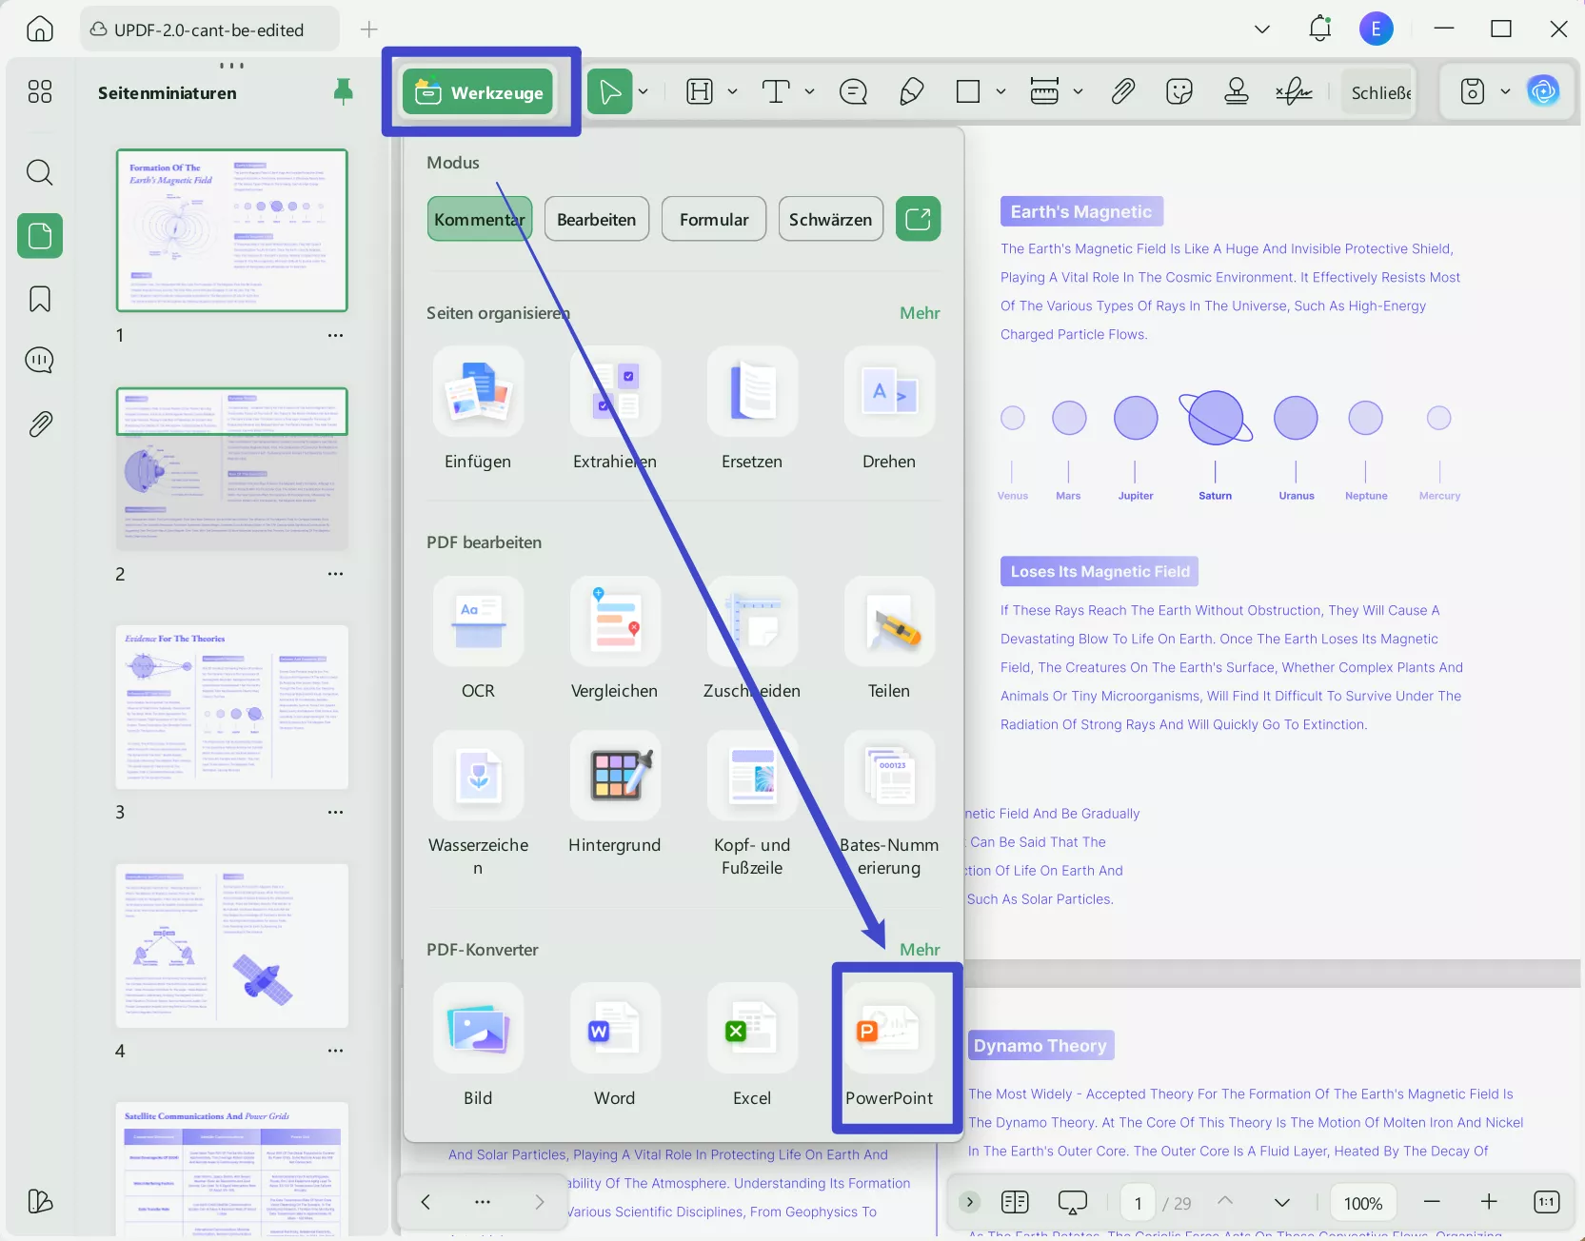
Task: Open the Ersetzen pages tool
Action: point(752,391)
